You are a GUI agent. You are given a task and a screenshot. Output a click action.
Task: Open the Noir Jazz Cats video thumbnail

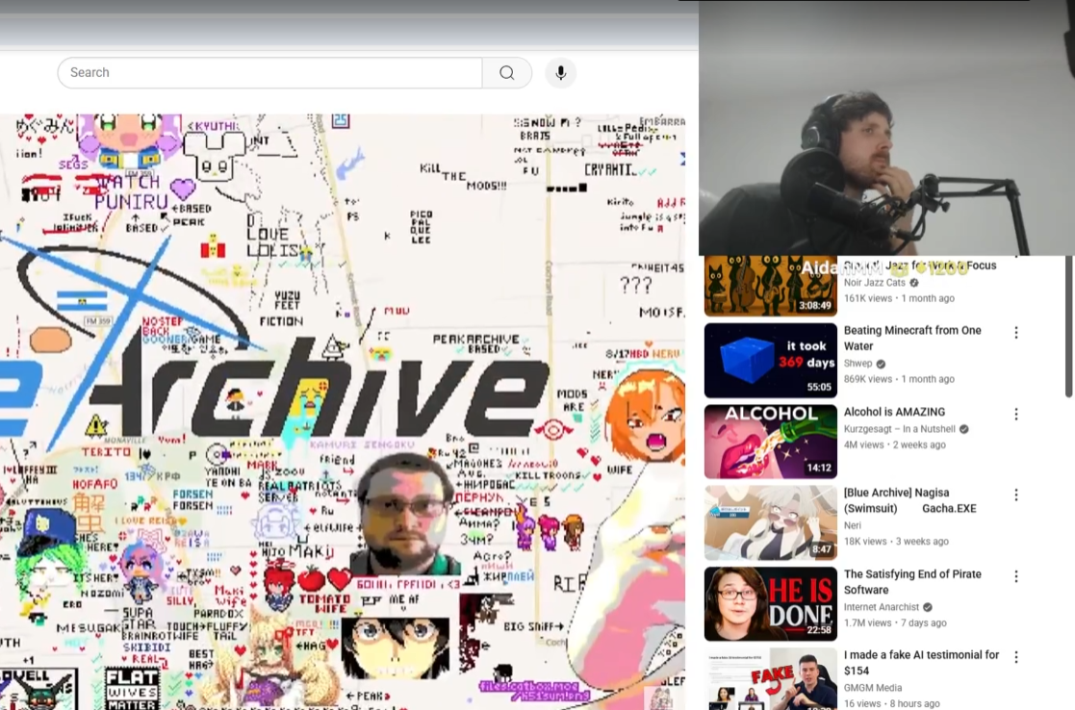(x=771, y=285)
